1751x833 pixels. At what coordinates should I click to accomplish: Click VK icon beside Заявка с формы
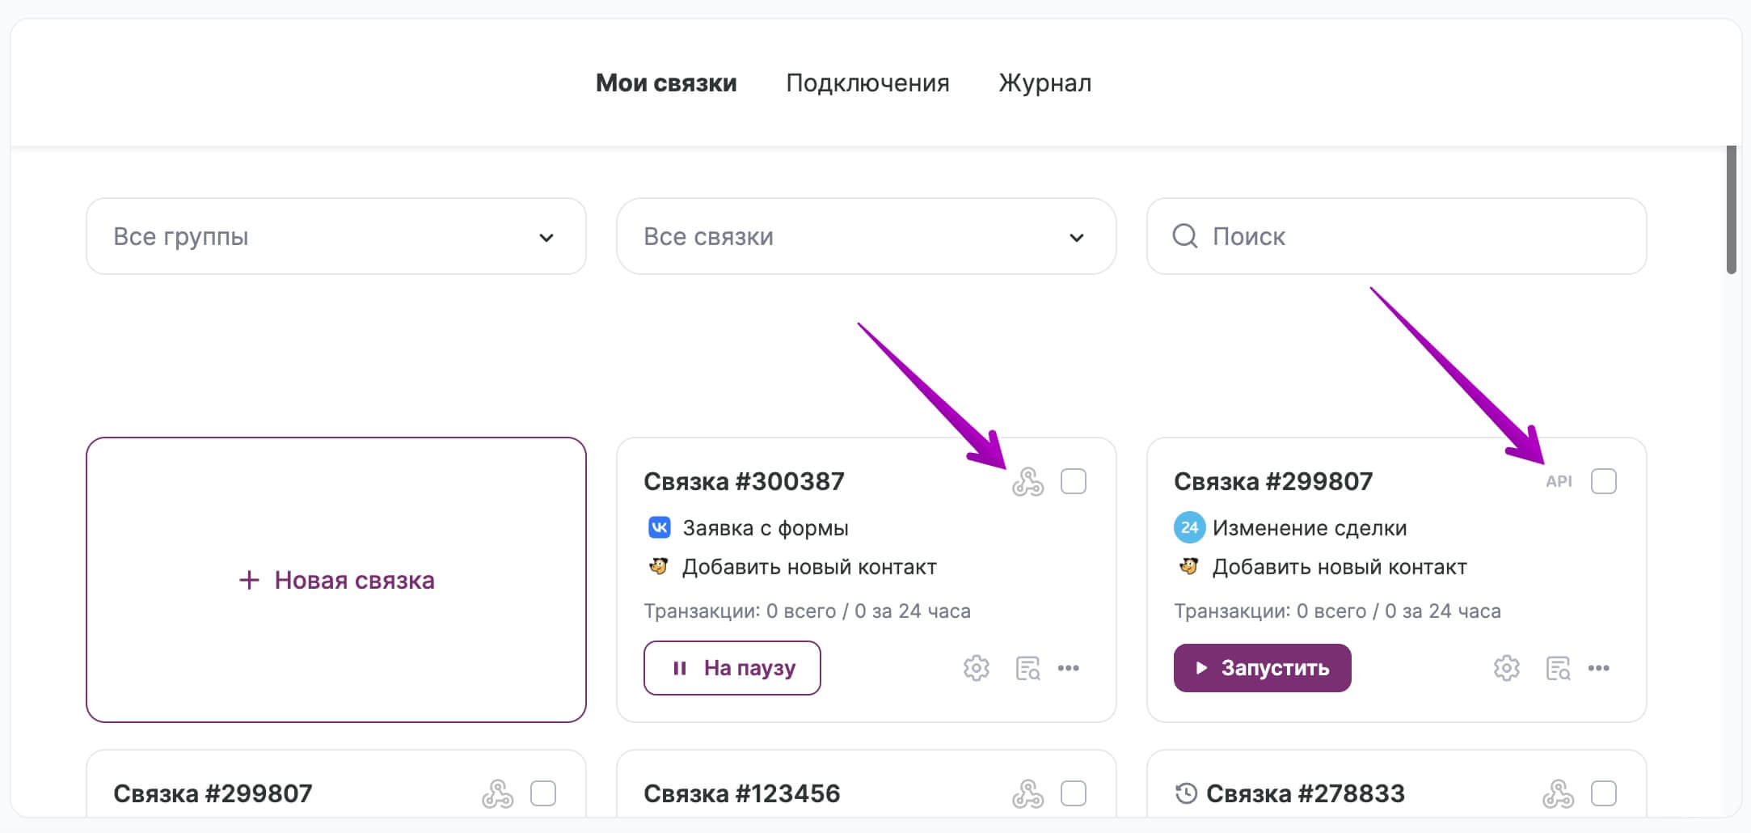[x=660, y=527]
